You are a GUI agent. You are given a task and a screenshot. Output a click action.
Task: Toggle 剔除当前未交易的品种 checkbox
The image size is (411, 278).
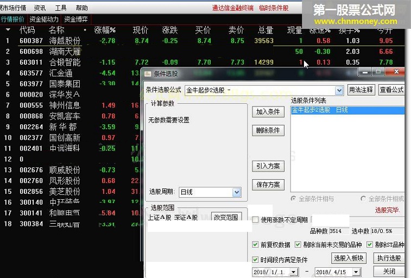click(x=298, y=244)
